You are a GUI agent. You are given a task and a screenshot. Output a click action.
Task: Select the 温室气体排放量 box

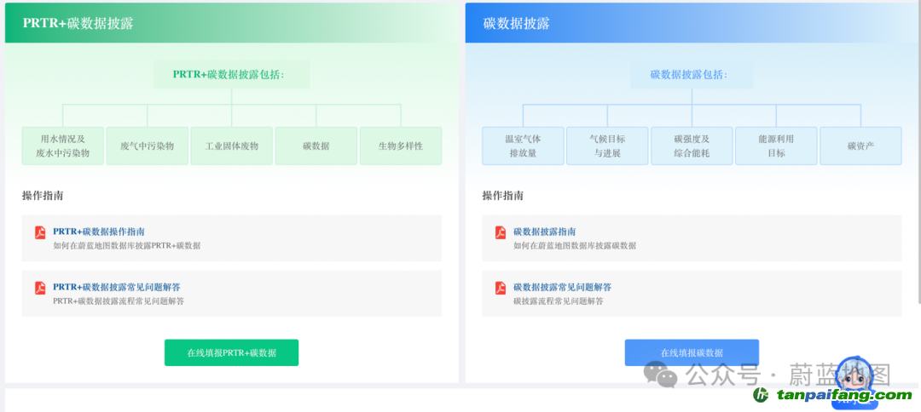click(x=524, y=146)
